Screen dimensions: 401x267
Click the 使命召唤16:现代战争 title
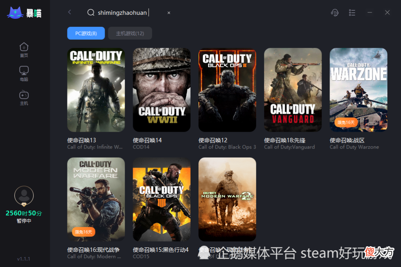[x=93, y=250]
